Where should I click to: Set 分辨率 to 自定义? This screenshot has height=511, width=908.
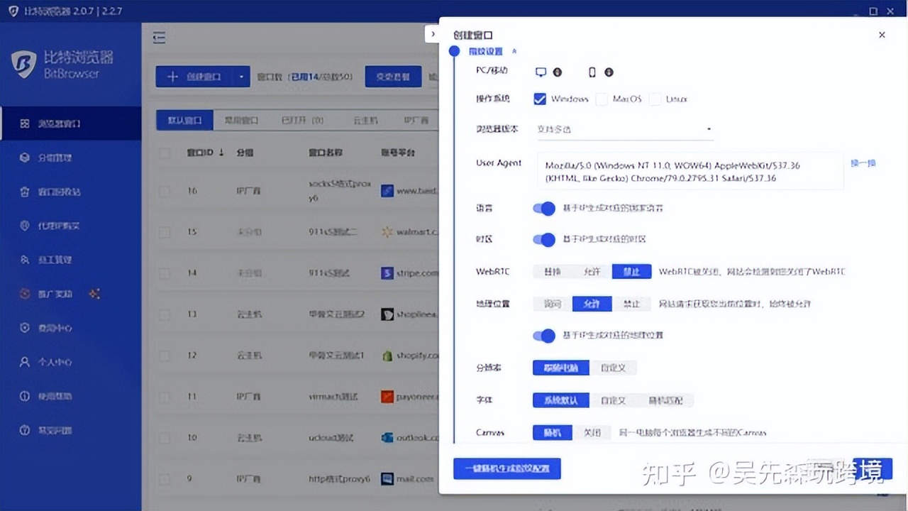pyautogui.click(x=613, y=368)
